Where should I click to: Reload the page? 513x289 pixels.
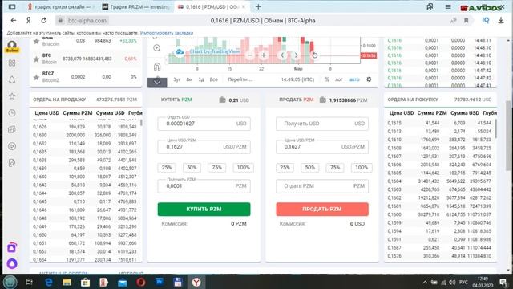pos(44,20)
